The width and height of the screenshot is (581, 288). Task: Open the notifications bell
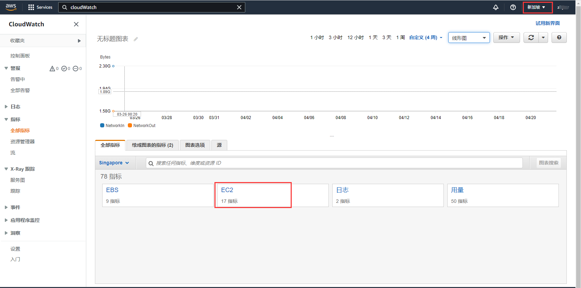[x=496, y=7]
